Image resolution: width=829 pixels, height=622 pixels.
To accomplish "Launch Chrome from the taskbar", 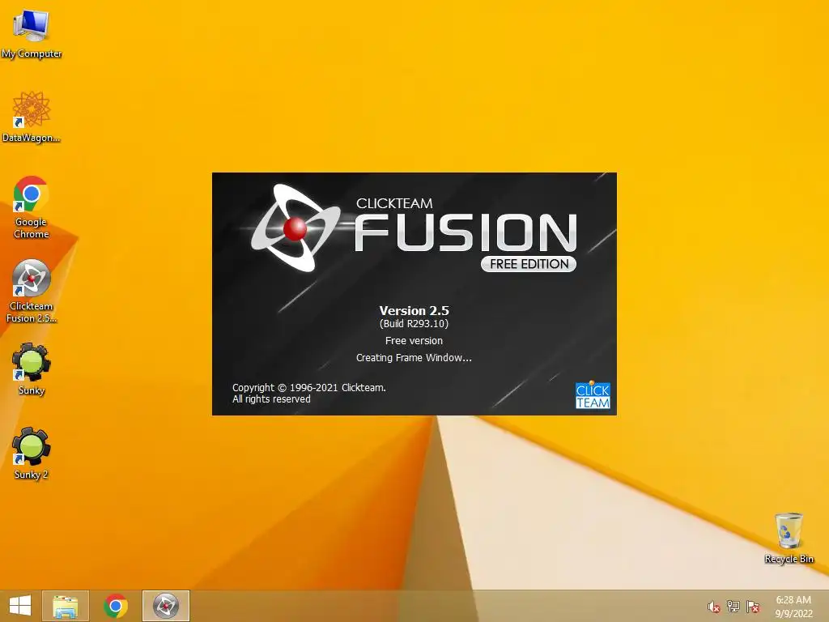I will 115,606.
